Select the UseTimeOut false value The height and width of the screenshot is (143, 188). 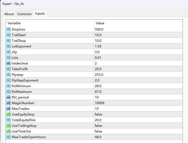pyautogui.click(x=98, y=131)
